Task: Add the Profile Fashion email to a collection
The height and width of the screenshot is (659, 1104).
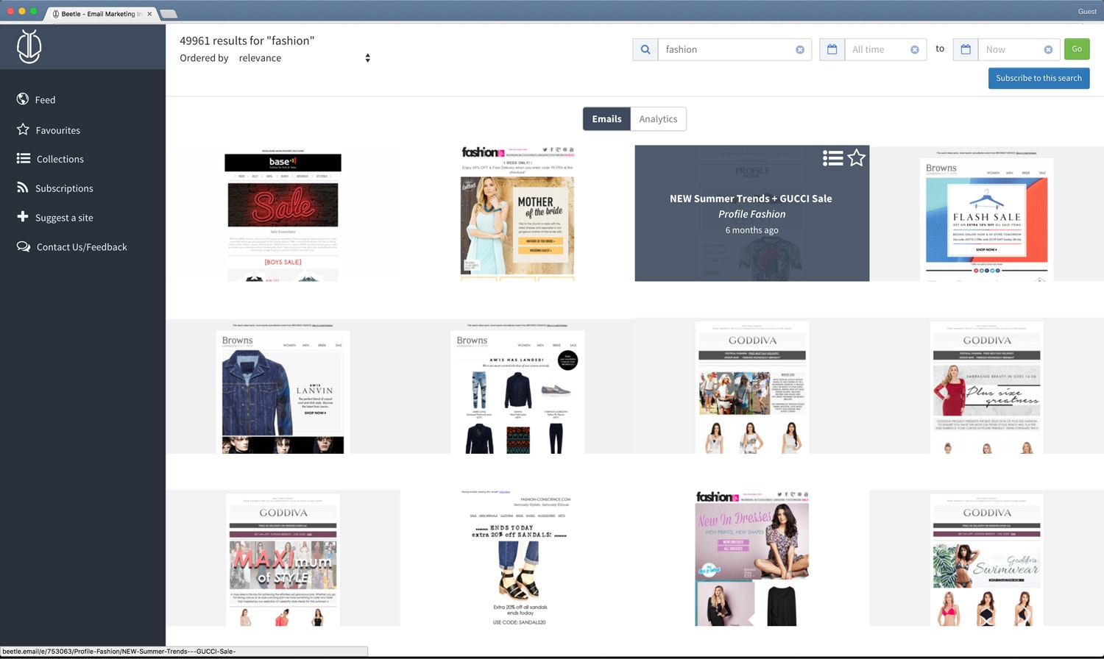Action: pos(832,158)
